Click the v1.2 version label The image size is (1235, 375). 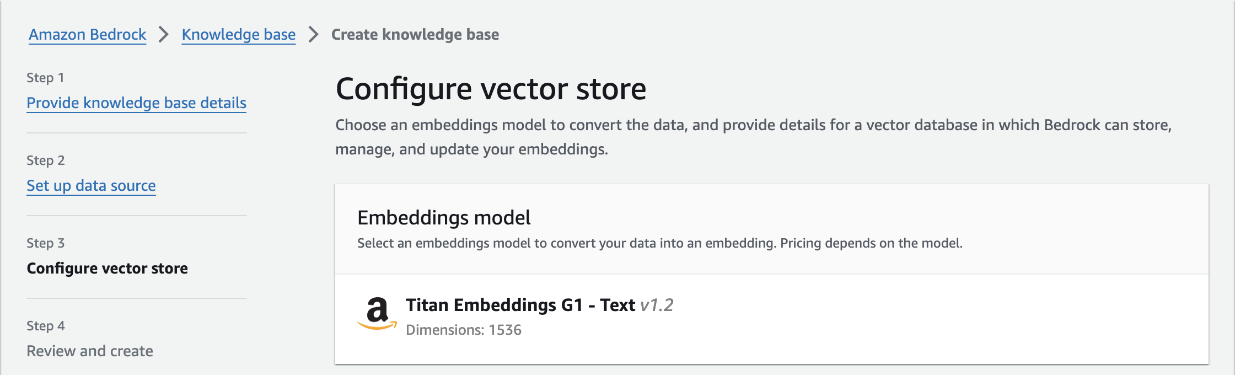click(657, 305)
